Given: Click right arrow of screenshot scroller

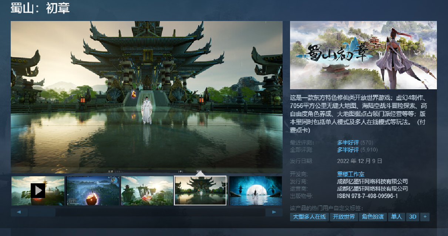Looking at the screenshot, I should 274,212.
